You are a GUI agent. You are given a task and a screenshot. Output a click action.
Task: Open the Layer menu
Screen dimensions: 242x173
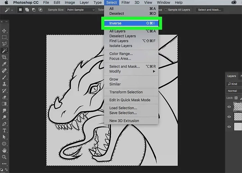[x=84, y=2]
